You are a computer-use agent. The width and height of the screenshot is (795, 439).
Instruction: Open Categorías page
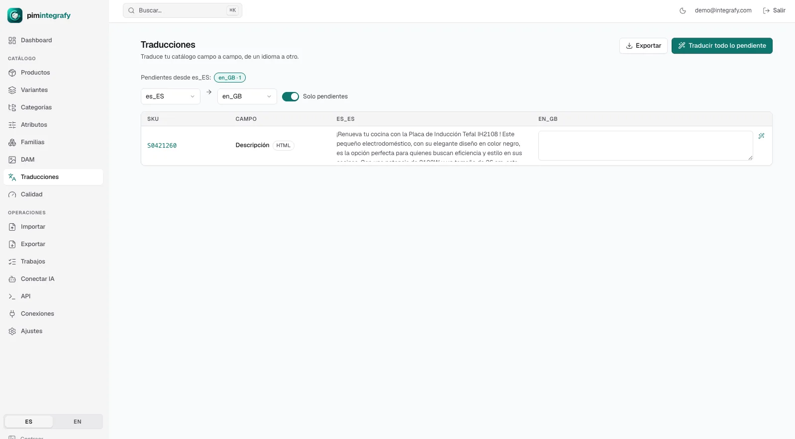pos(53,107)
